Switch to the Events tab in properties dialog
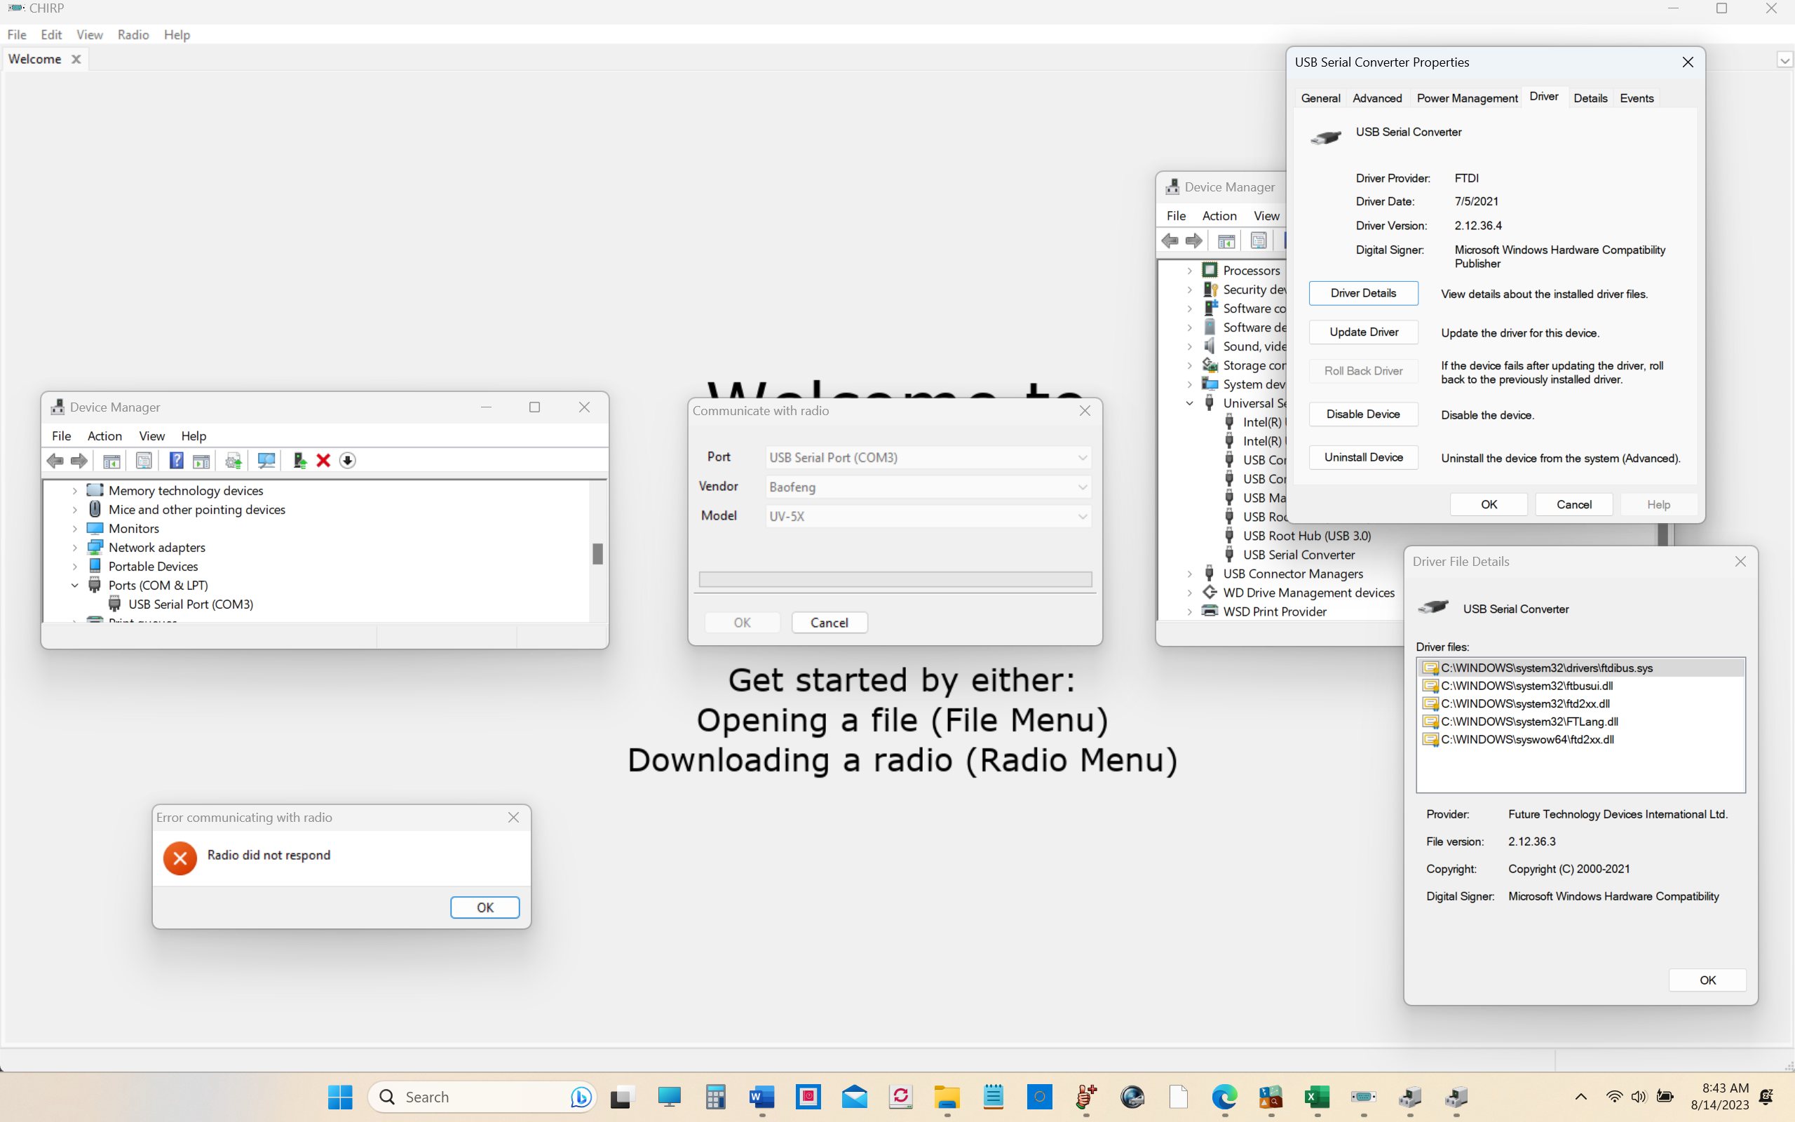The image size is (1795, 1122). coord(1637,98)
